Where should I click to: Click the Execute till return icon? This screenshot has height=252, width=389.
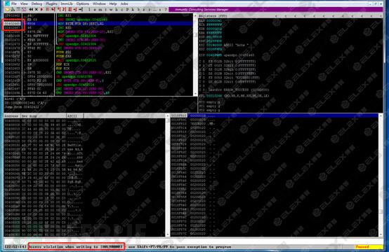pyautogui.click(x=75, y=10)
